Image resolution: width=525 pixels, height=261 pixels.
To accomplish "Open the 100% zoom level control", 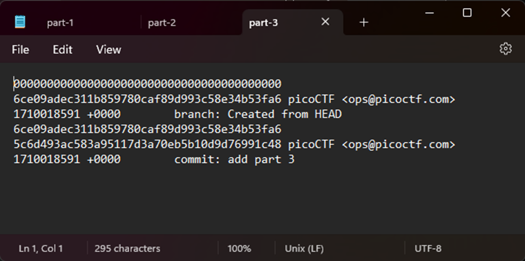I will coord(239,248).
